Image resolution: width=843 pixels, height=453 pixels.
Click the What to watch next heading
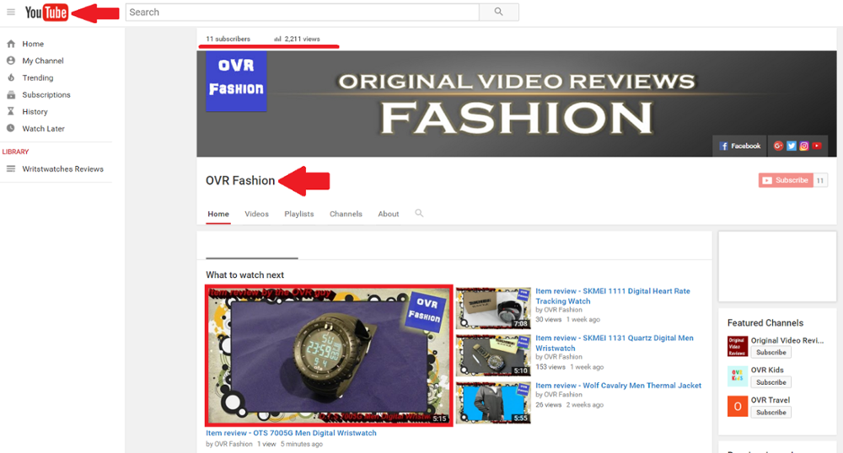244,274
